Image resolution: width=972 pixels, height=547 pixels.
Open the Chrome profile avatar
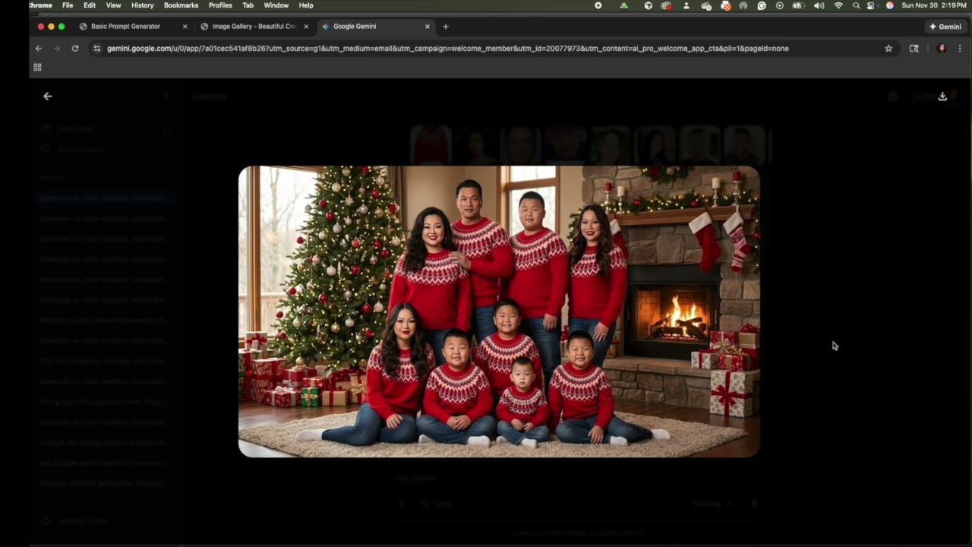(942, 49)
